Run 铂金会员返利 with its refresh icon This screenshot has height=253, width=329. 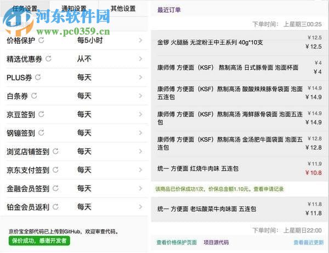point(55,206)
